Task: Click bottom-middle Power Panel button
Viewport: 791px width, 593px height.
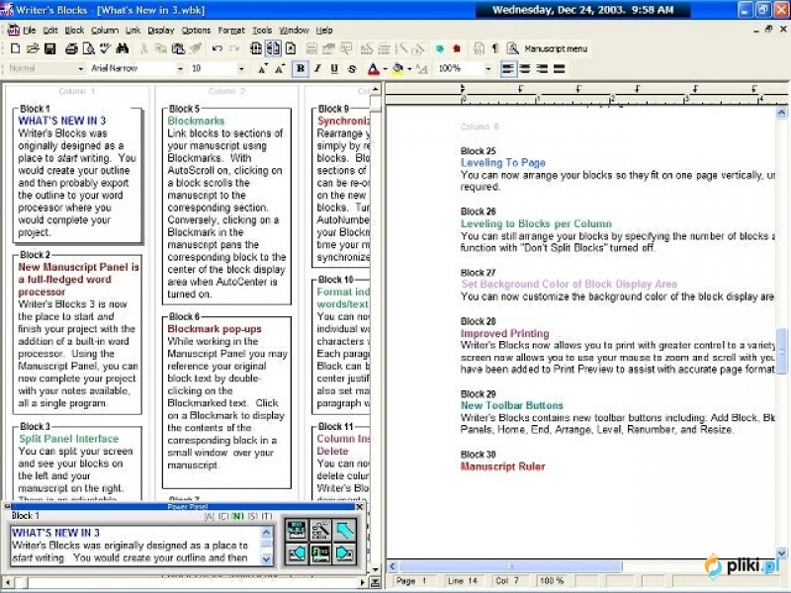Action: point(320,553)
